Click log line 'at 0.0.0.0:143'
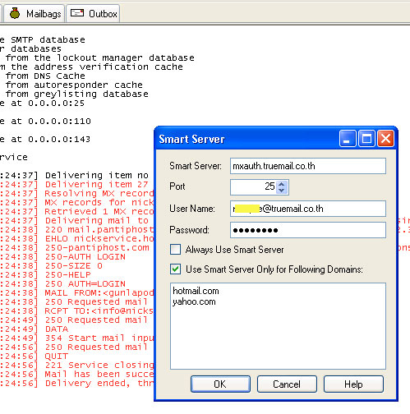The height and width of the screenshot is (414, 410). tap(50, 140)
